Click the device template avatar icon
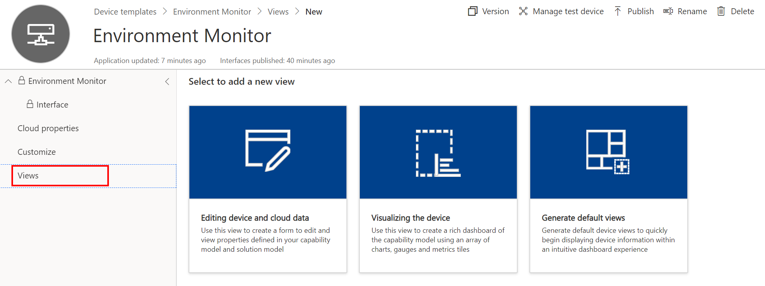The image size is (765, 286). click(41, 34)
